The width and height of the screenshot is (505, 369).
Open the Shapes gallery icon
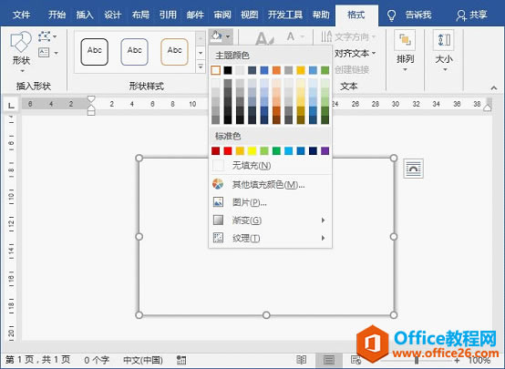pyautogui.click(x=21, y=42)
